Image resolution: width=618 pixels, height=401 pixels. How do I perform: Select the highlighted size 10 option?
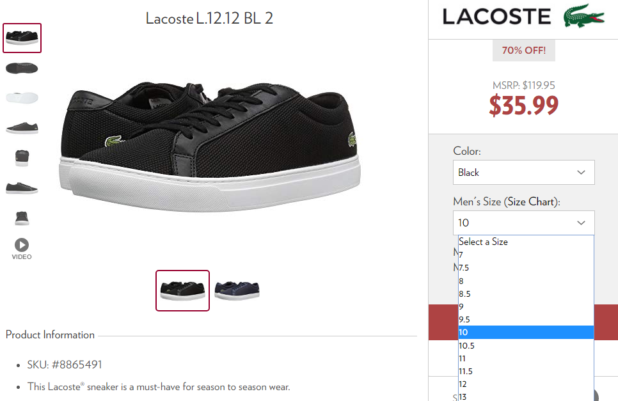(526, 332)
